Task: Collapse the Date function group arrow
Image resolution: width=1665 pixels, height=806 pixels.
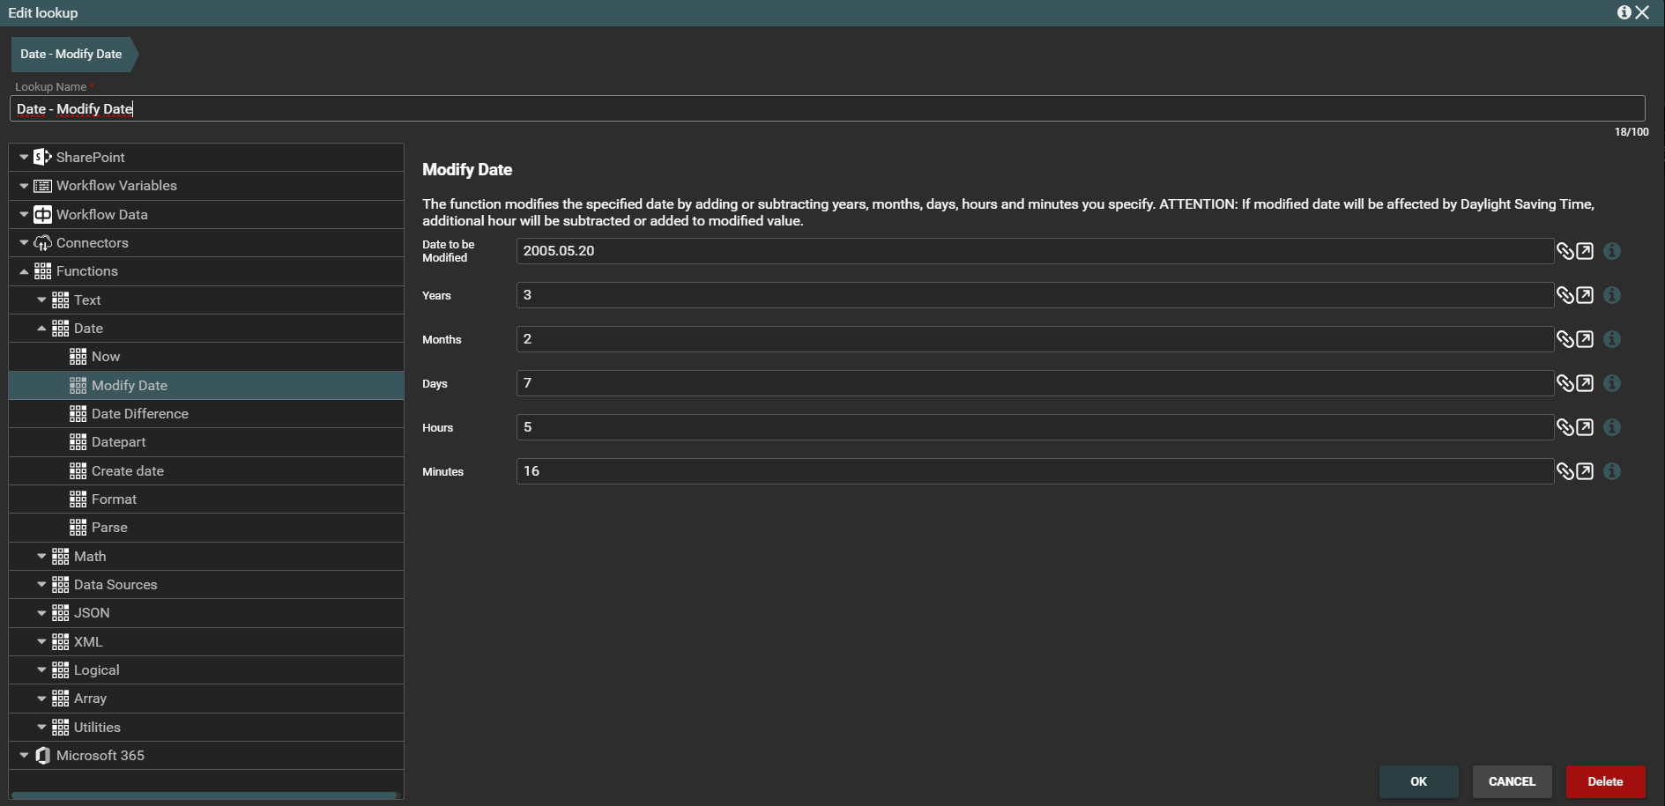Action: [x=41, y=329]
